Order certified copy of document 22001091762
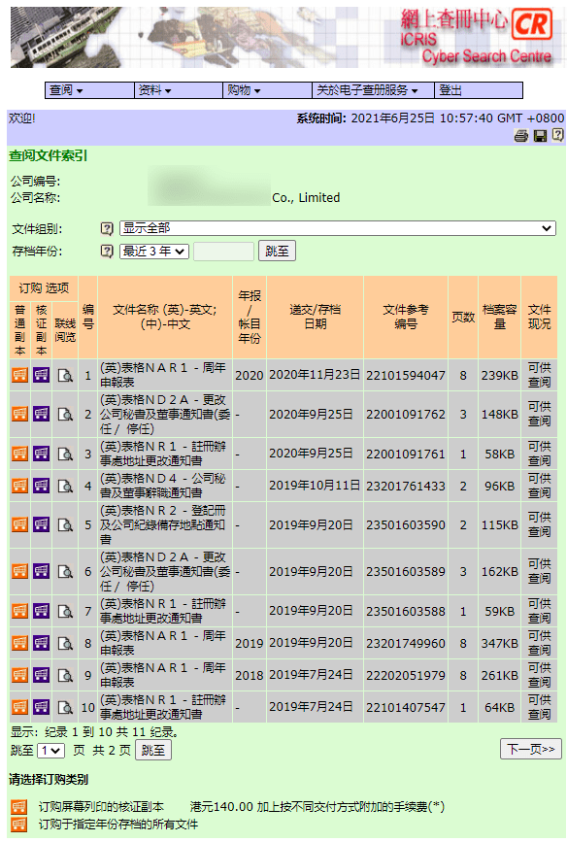567x842 pixels. point(42,414)
